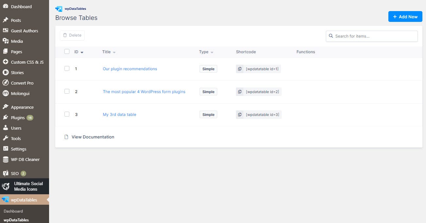
Task: Sort tables by the ID column arrow
Action: click(x=82, y=52)
